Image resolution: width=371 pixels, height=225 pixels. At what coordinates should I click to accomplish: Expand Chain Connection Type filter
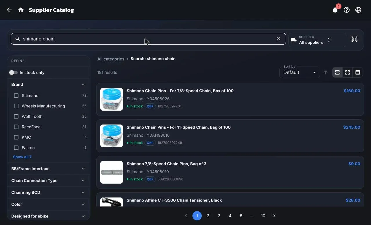point(49,181)
